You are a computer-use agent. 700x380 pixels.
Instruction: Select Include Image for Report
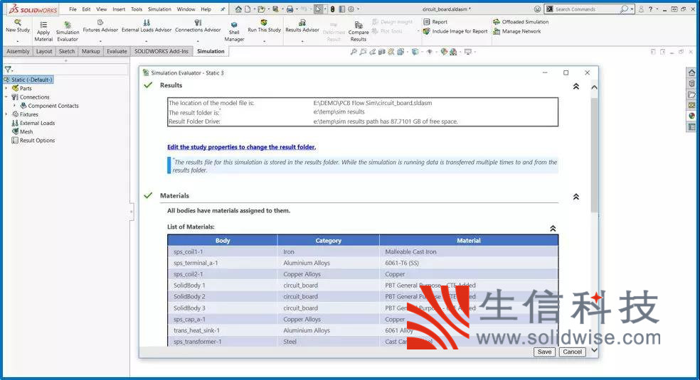[x=455, y=31]
